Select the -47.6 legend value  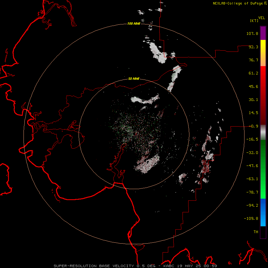point(252,166)
